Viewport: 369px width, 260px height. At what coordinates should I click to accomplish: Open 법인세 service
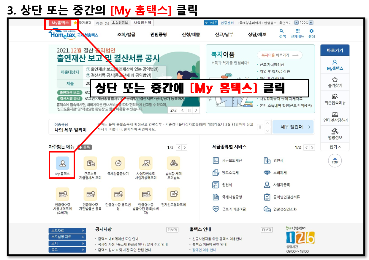coord(273,161)
